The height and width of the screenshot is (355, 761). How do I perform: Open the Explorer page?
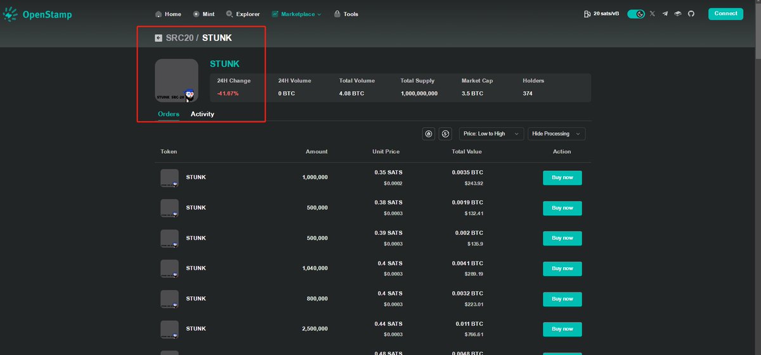pos(248,14)
